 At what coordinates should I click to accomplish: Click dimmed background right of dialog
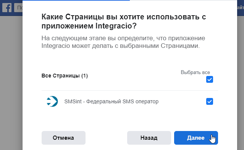pyautogui.click(x=241, y=82)
